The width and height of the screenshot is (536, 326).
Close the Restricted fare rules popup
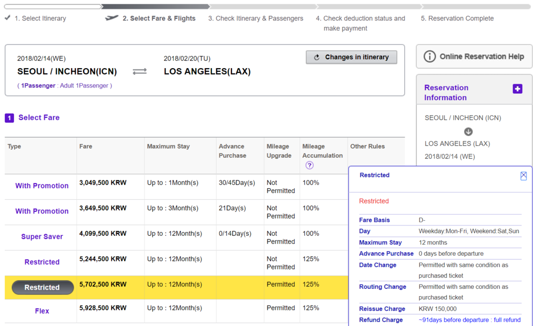point(523,176)
